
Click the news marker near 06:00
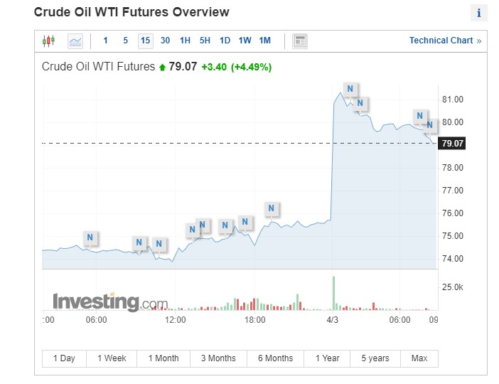click(90, 237)
